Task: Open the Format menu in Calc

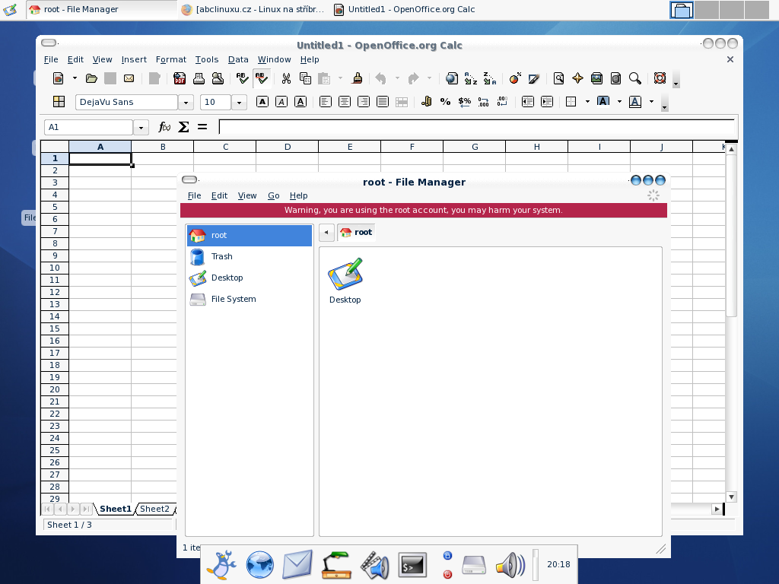Action: pos(171,59)
